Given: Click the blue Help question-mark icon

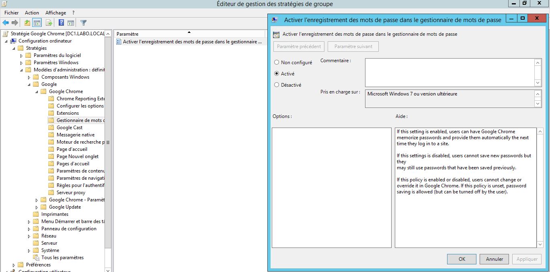Looking at the screenshot, I should pos(62,23).
